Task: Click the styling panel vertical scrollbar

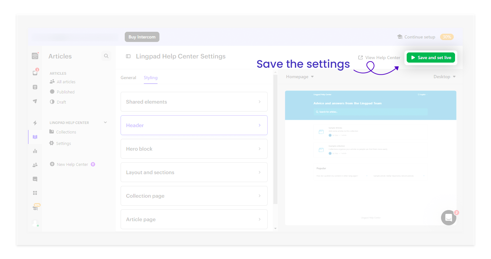Action: coord(275,139)
